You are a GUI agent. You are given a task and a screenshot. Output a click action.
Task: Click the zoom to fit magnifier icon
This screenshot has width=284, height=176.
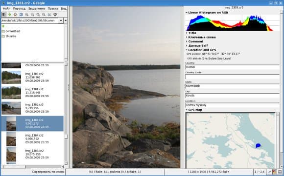click(x=38, y=15)
